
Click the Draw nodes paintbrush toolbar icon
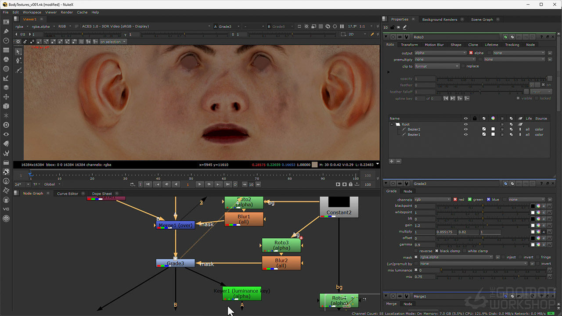(6, 31)
